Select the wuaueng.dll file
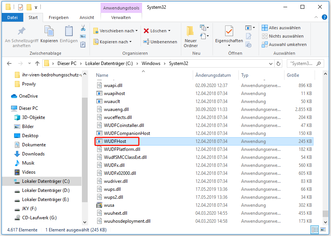This screenshot has height=236, width=331. point(116,109)
